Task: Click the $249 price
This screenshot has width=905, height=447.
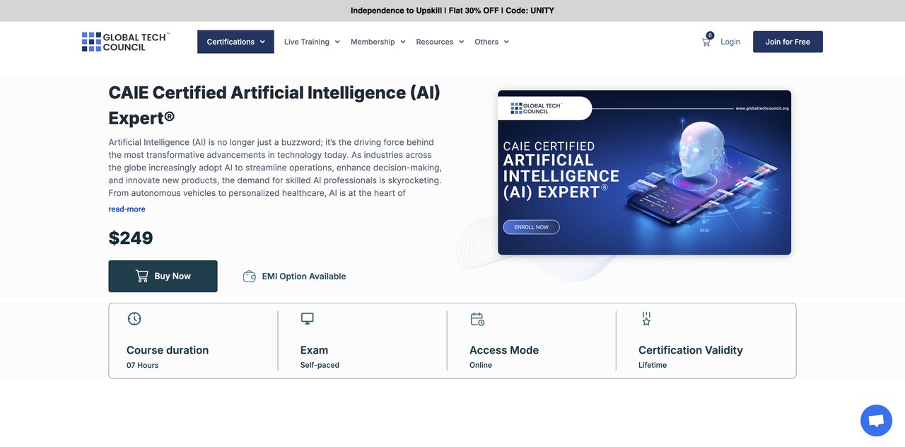Action: point(131,238)
